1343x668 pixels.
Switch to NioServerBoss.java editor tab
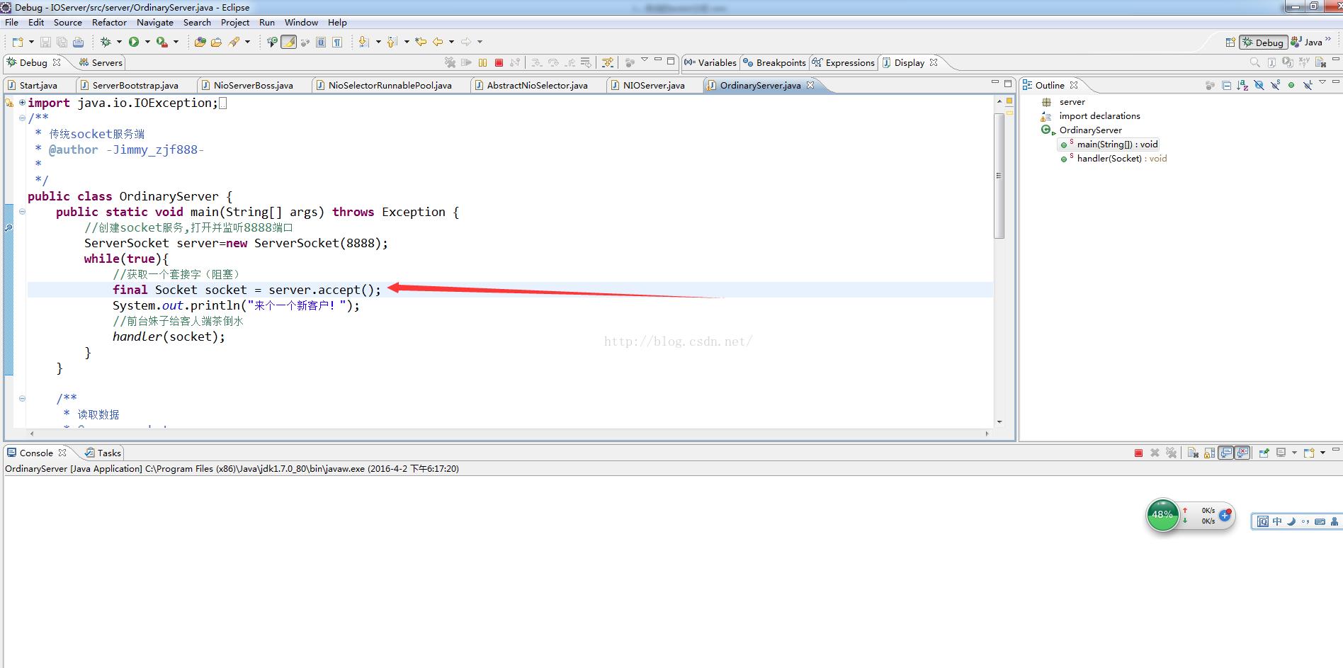coord(254,85)
